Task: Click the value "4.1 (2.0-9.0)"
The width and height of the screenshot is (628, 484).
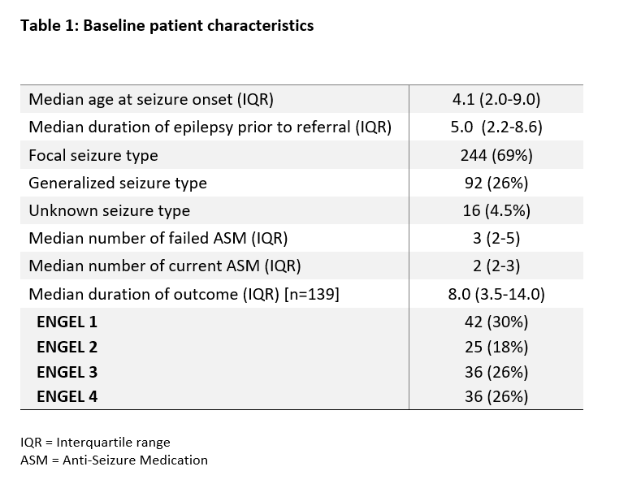Action: [x=496, y=100]
